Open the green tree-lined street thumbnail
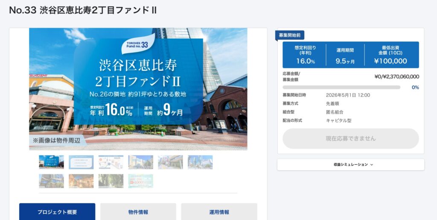437x220 pixels. [111, 181]
